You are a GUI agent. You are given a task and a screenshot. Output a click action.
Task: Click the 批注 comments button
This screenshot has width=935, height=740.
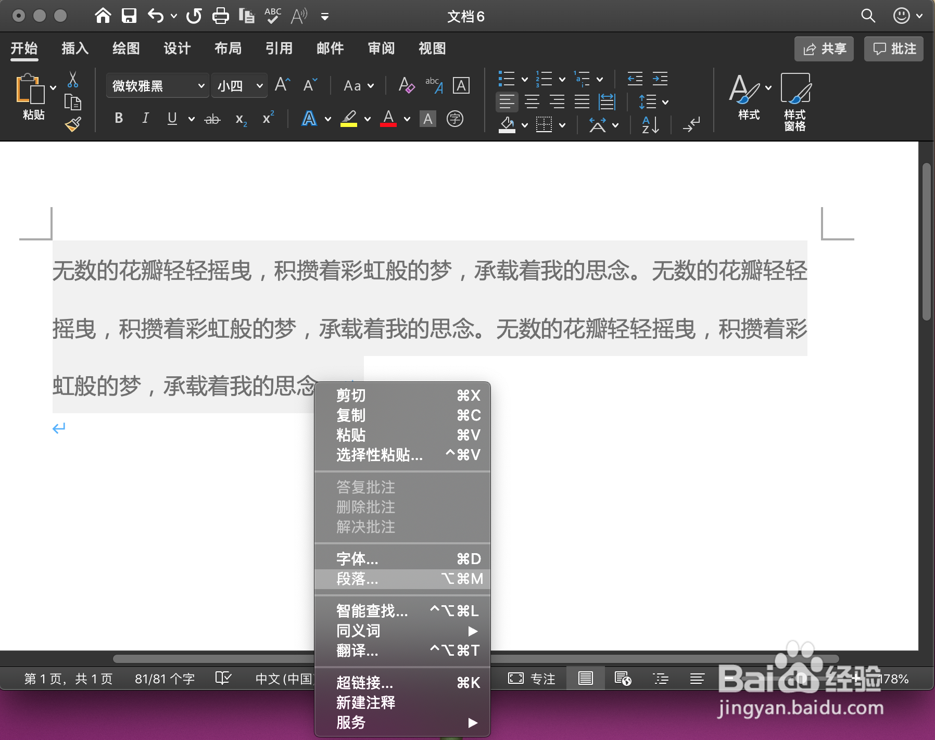point(894,48)
